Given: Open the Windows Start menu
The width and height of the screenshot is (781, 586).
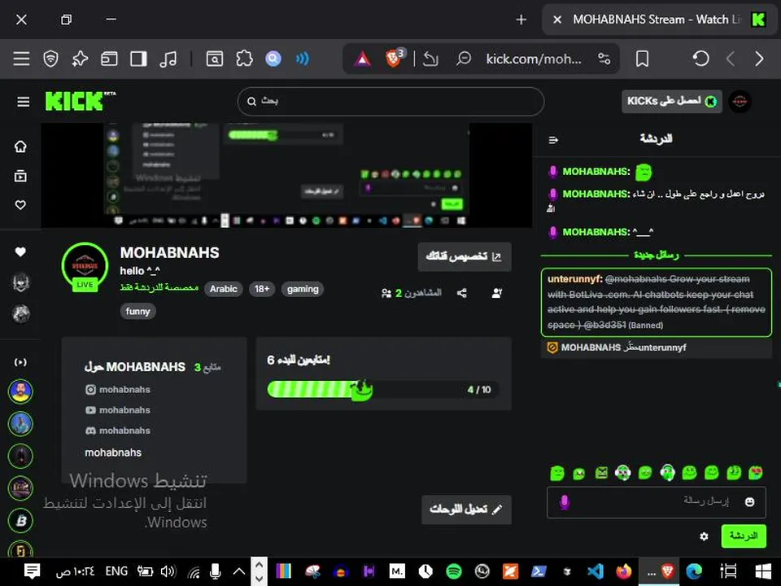Looking at the screenshot, I should click(763, 571).
